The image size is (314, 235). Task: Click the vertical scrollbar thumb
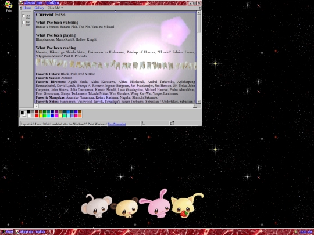coord(199,23)
